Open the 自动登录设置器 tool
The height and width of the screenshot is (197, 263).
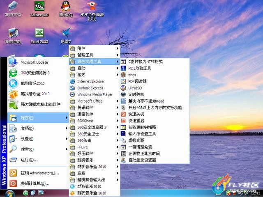point(155,160)
